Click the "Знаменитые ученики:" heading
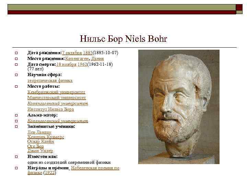247x185 pixels. (x=51, y=126)
